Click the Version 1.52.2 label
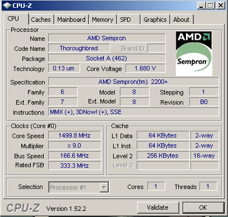 66,209
